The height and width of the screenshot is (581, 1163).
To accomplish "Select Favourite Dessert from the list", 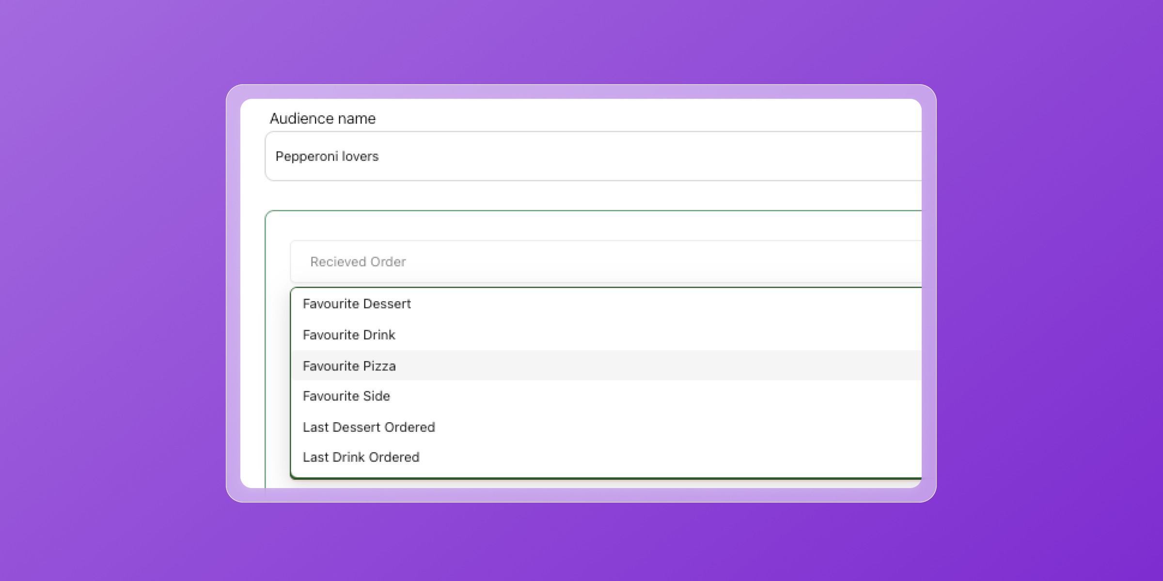I will point(606,304).
